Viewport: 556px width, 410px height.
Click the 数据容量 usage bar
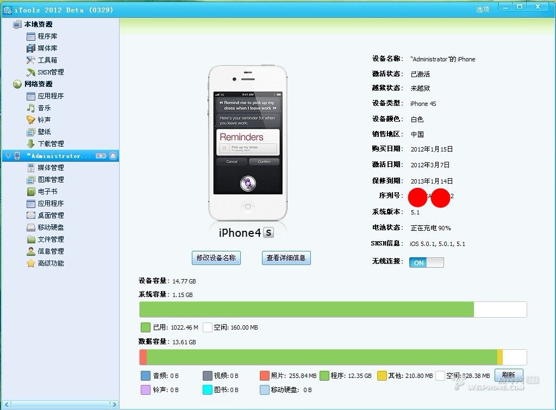pos(333,357)
